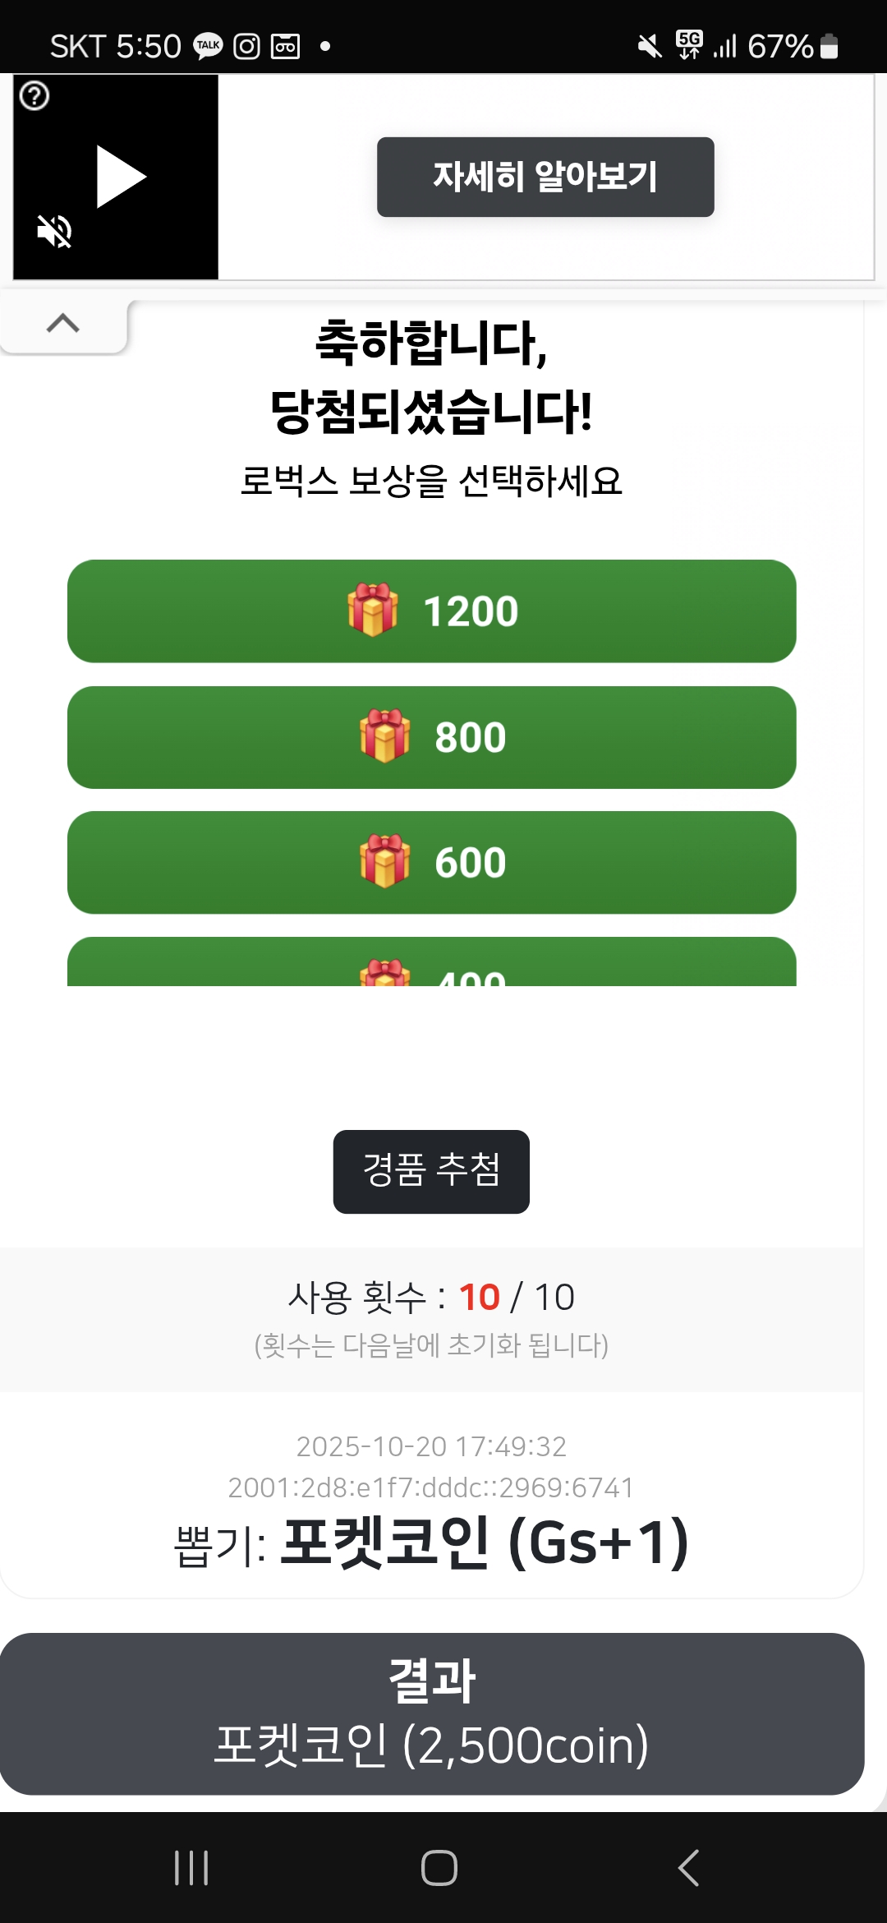Tap the gift icon beside 600
This screenshot has width=887, height=1923.
click(x=384, y=861)
